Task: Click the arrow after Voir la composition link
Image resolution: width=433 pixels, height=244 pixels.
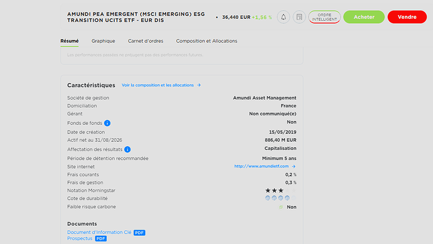Action: click(199, 85)
